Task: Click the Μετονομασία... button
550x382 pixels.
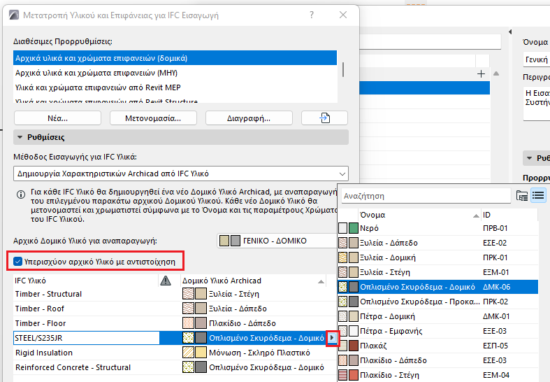Action: (153, 118)
